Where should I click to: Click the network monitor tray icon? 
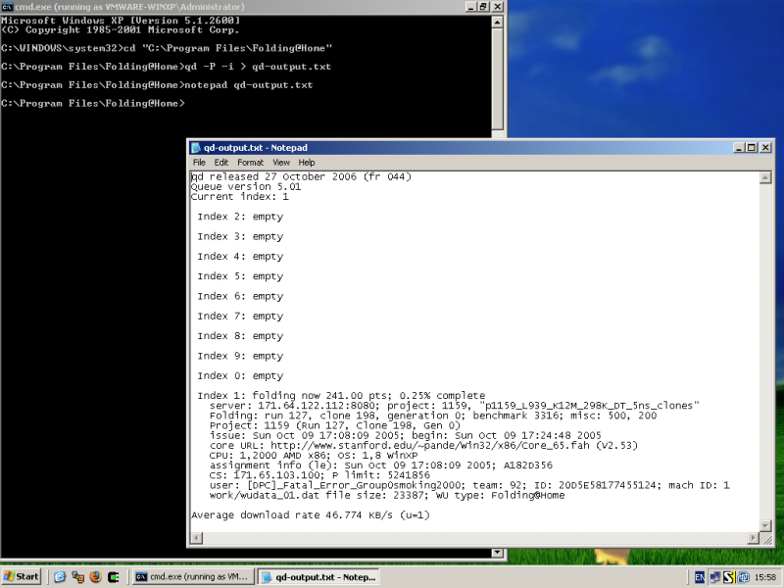pos(714,577)
